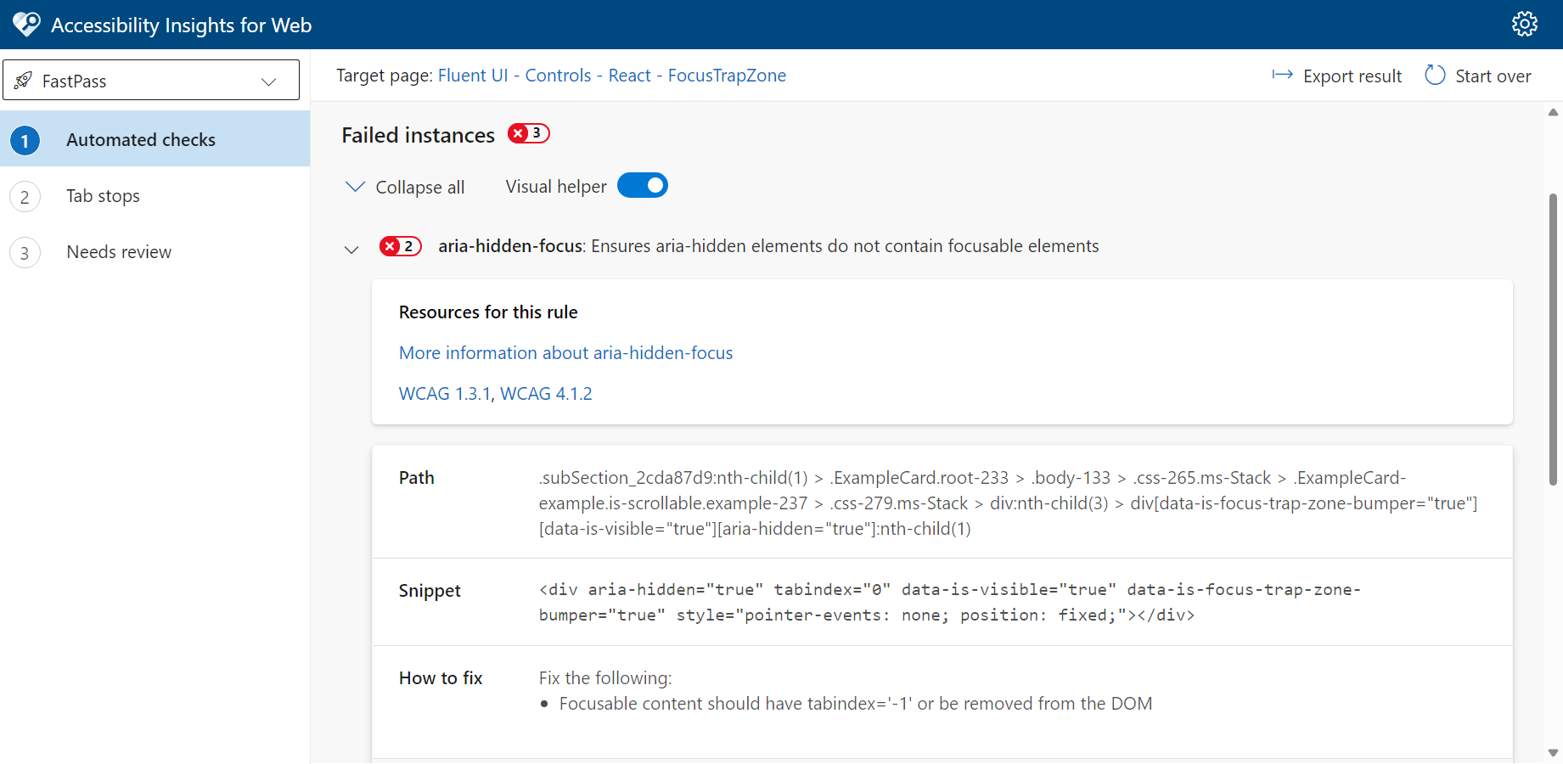Image resolution: width=1563 pixels, height=764 pixels.
Task: Collapse the aria-hidden-focus rule section
Action: coord(351,248)
